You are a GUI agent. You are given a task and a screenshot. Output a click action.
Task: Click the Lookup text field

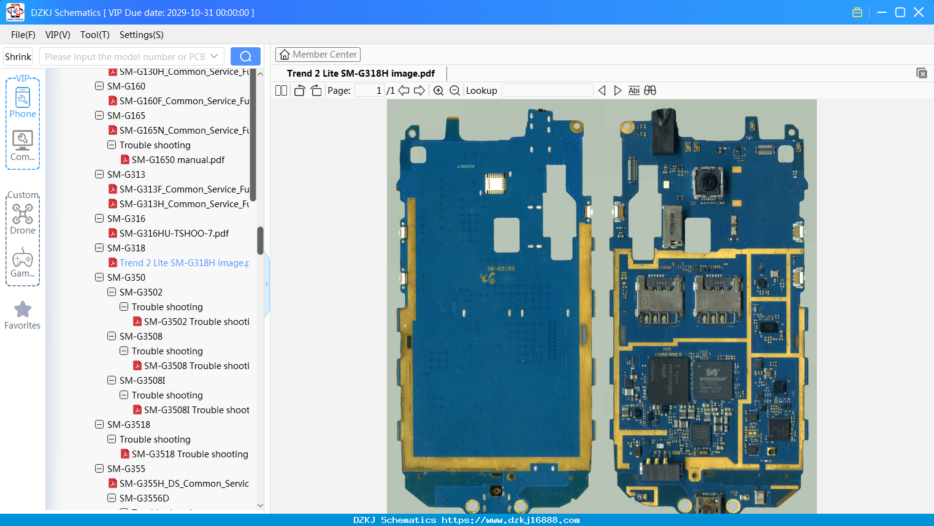pyautogui.click(x=547, y=91)
